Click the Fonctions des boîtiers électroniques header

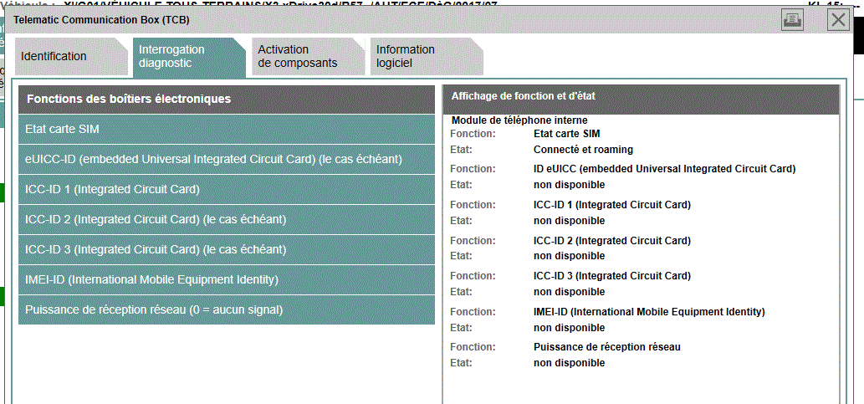[x=227, y=99]
